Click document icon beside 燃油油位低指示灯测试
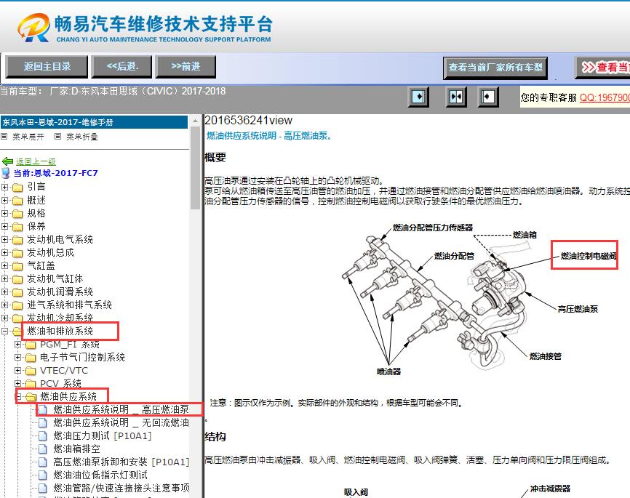 pos(43,475)
